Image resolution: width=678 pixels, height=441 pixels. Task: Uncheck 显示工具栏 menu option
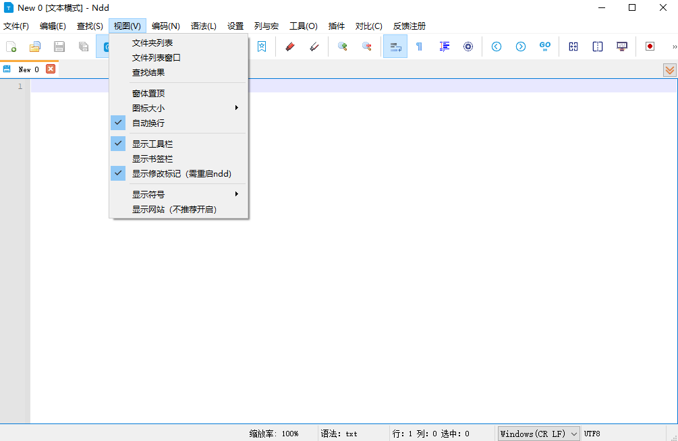(x=178, y=144)
